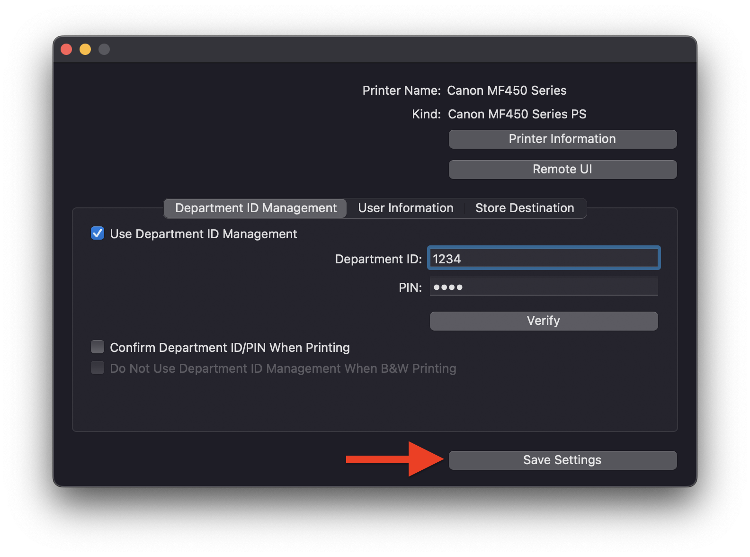
Task: Focus the PIN password field
Action: tap(544, 287)
